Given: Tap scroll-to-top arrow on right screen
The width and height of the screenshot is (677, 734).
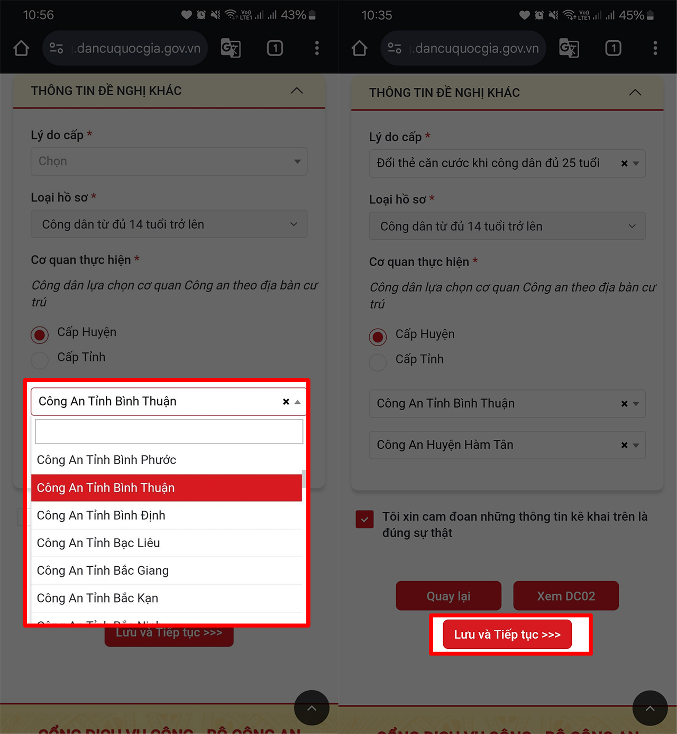Looking at the screenshot, I should [650, 708].
